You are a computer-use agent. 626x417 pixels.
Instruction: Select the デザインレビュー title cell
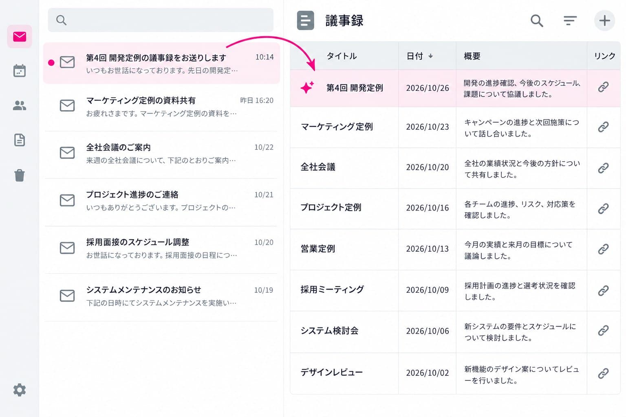coord(344,373)
